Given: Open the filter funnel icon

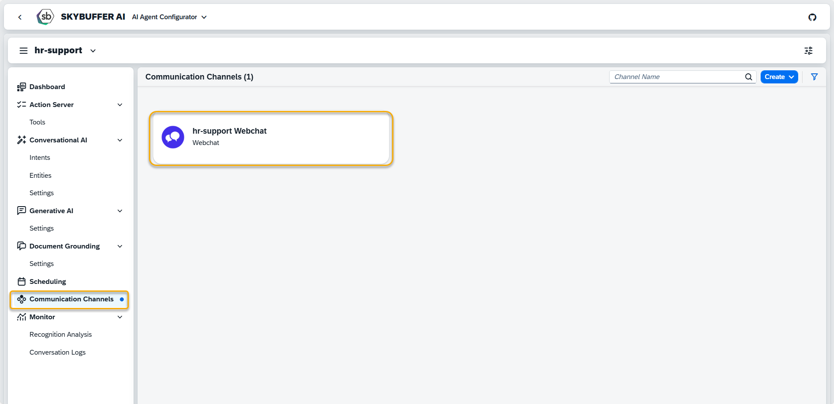Looking at the screenshot, I should coord(814,77).
